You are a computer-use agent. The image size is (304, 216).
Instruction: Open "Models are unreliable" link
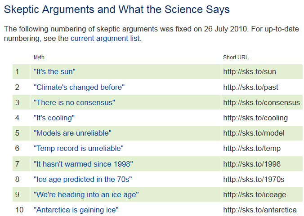point(72,133)
